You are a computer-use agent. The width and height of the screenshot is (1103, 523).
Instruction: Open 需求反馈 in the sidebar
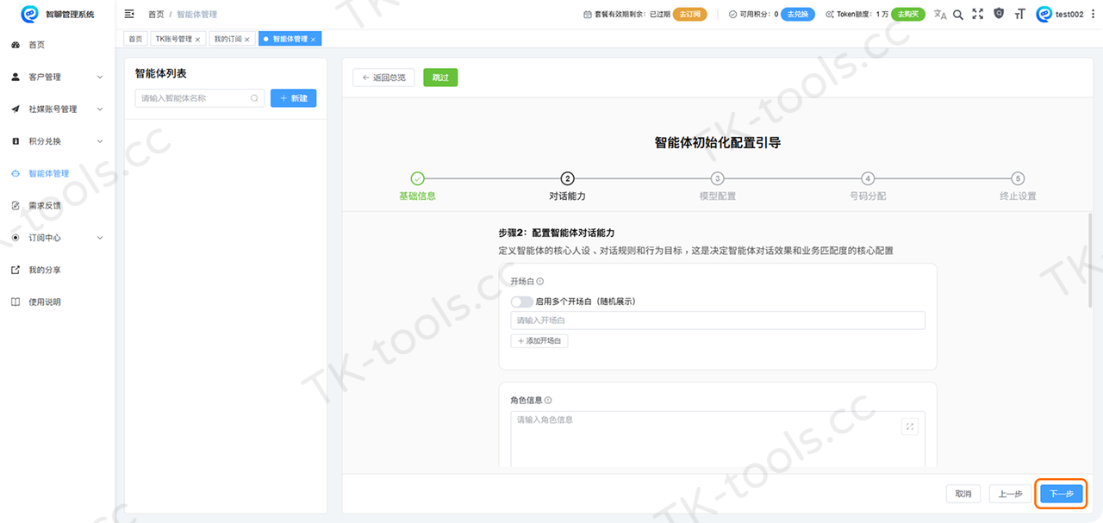(57, 206)
